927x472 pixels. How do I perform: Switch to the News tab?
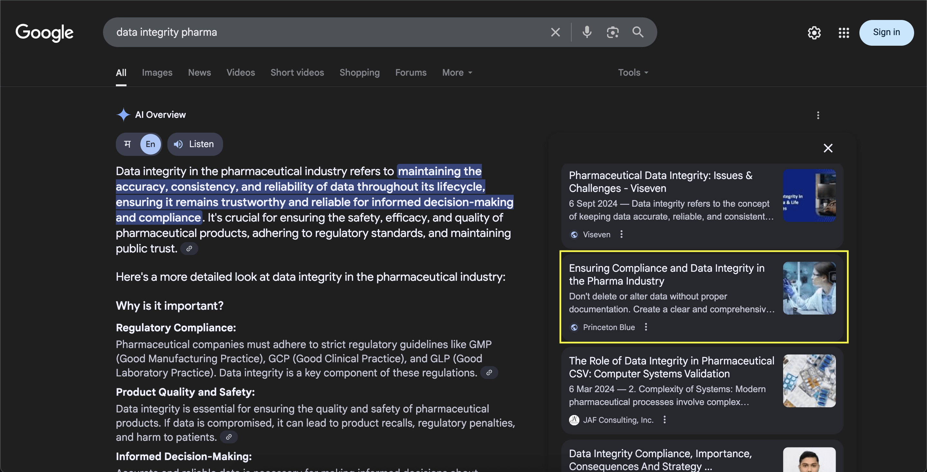[199, 73]
